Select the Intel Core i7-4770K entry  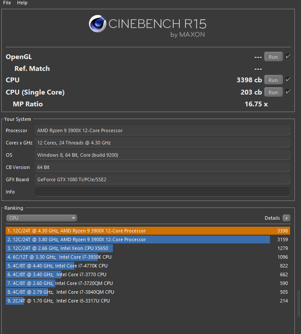(148, 266)
